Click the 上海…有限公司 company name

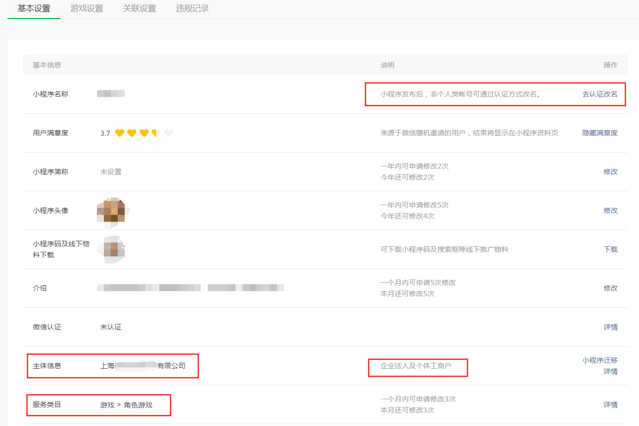click(143, 365)
